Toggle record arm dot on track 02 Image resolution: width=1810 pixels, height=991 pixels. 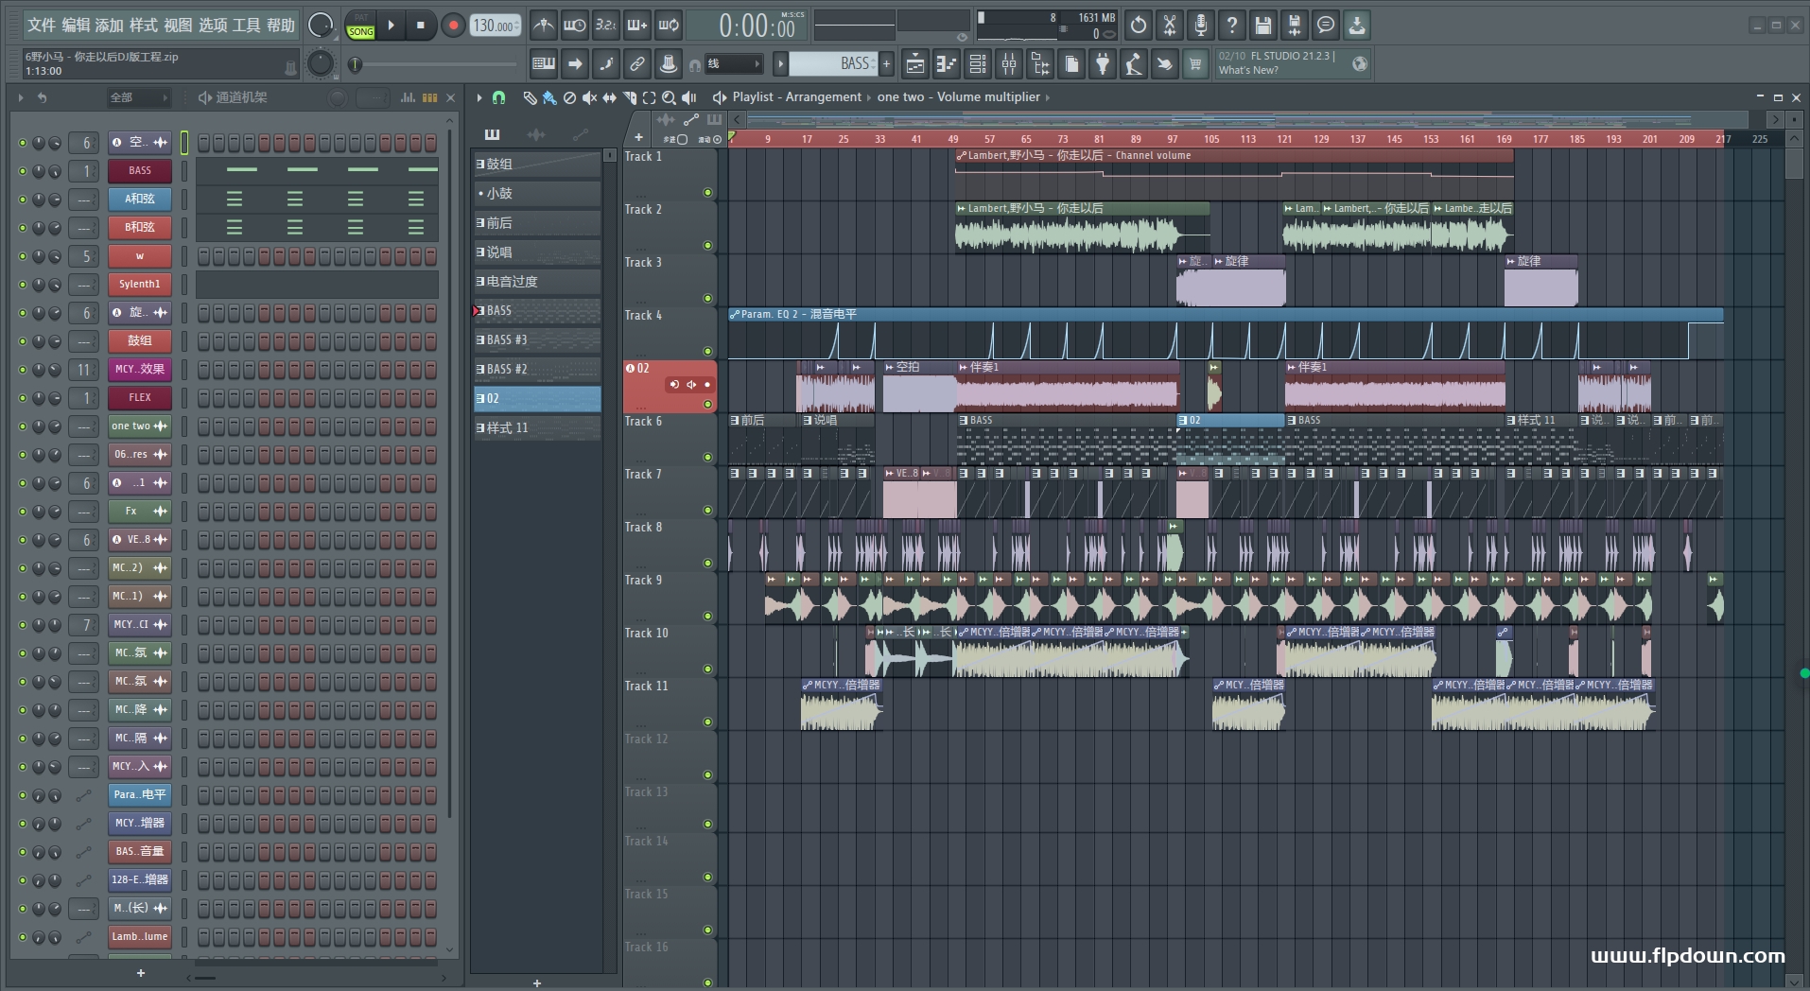707,385
